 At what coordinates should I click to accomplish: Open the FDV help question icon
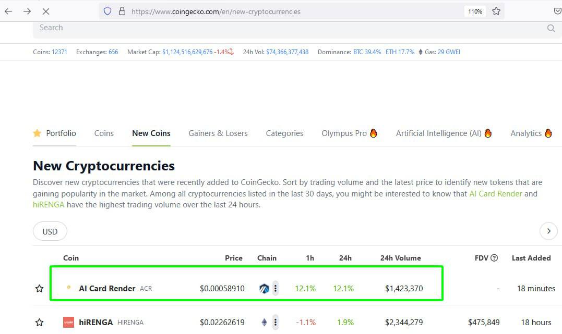pos(494,258)
